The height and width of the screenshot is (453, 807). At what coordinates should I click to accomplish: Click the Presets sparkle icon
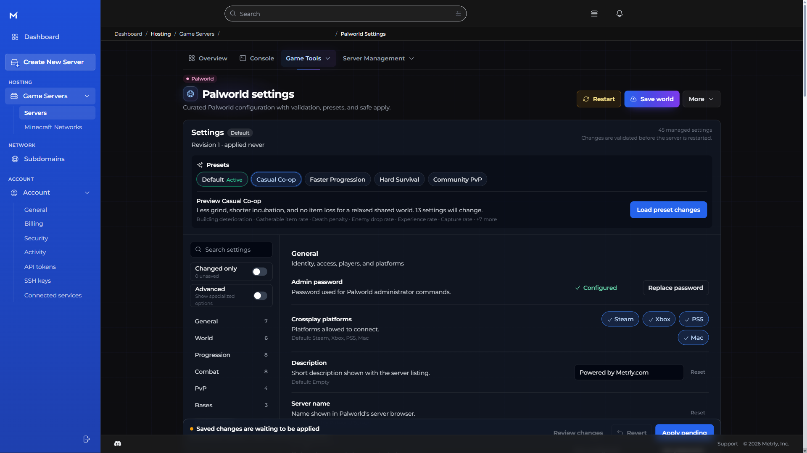(200, 165)
